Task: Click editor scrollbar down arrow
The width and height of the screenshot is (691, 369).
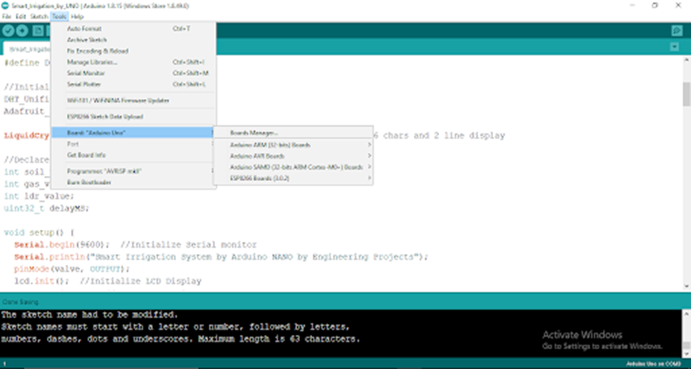Action: point(686,286)
